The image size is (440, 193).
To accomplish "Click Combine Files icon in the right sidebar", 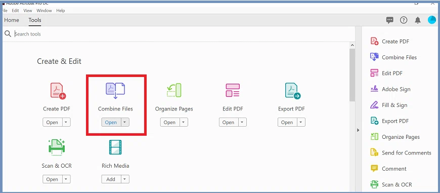I will point(374,57).
